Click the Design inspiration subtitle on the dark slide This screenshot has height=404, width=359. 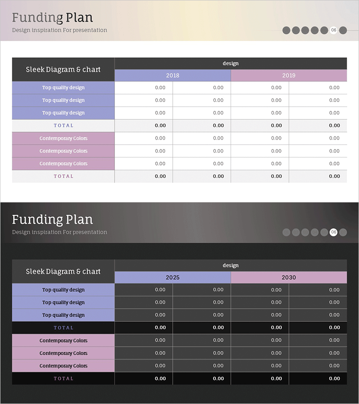[x=60, y=232]
